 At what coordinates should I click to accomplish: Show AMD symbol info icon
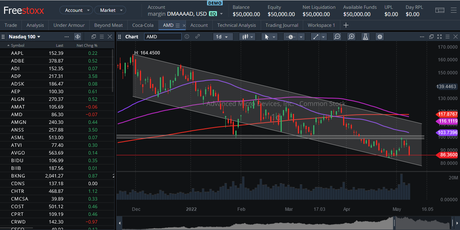click(187, 36)
